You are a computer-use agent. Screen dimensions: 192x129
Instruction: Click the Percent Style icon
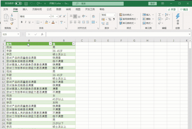click(110, 19)
